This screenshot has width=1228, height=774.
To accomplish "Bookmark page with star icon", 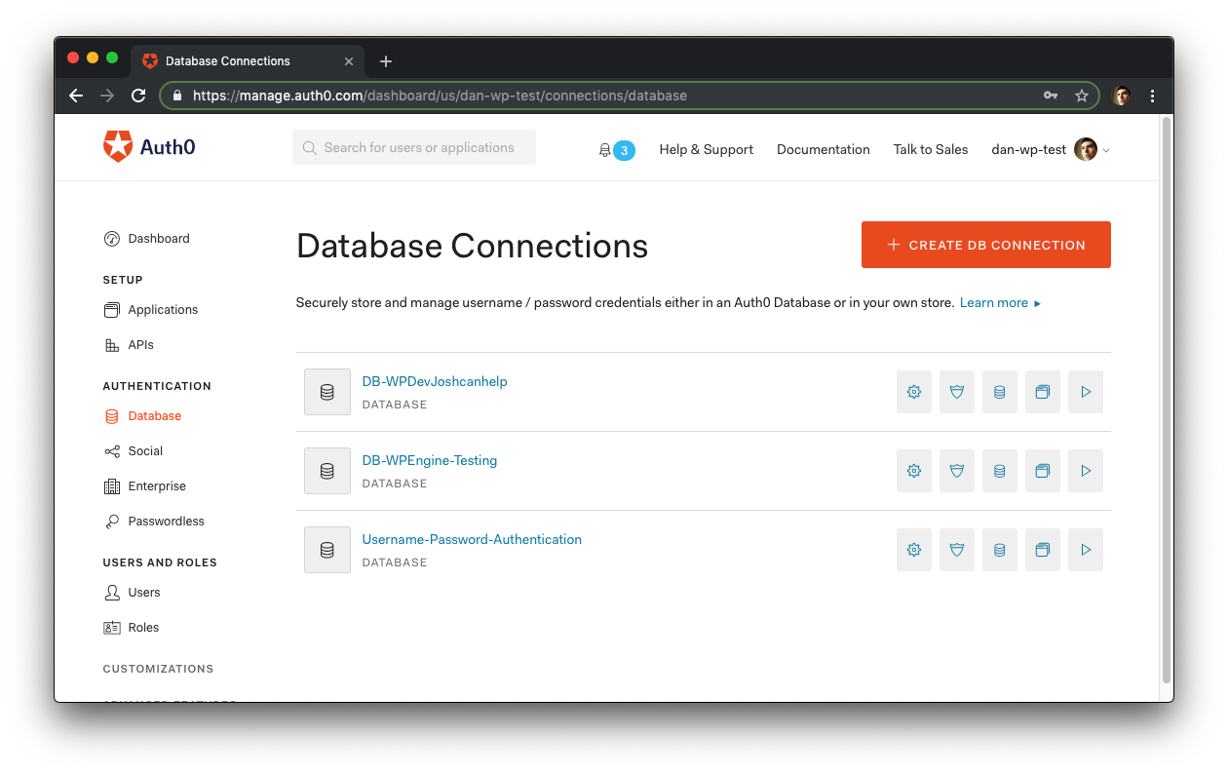I will pyautogui.click(x=1081, y=96).
